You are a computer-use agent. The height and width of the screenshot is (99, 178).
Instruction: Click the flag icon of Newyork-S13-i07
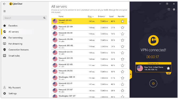(x=55, y=90)
